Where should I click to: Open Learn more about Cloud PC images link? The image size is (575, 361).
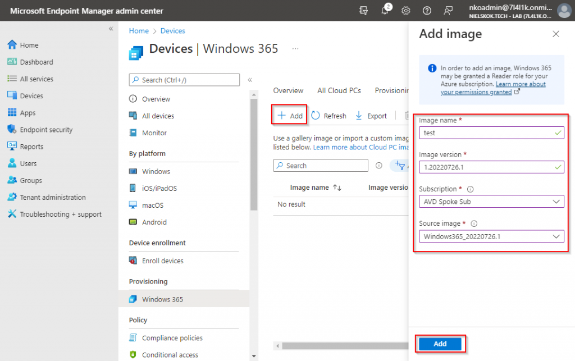[361, 147]
